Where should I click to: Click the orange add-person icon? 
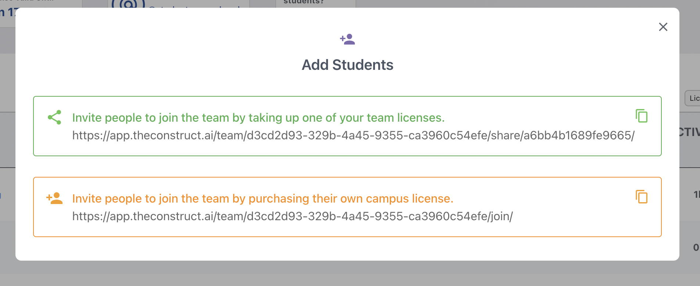click(x=54, y=198)
